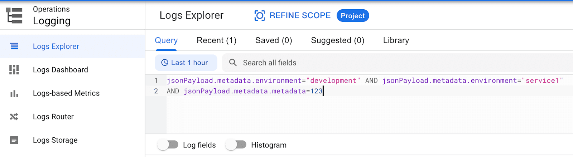Place cursor in query line 2

pyautogui.click(x=245, y=91)
